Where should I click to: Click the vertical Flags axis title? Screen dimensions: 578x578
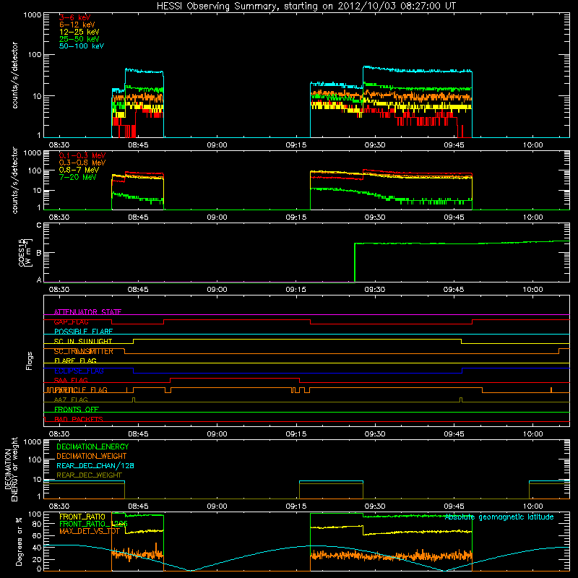pos(30,361)
